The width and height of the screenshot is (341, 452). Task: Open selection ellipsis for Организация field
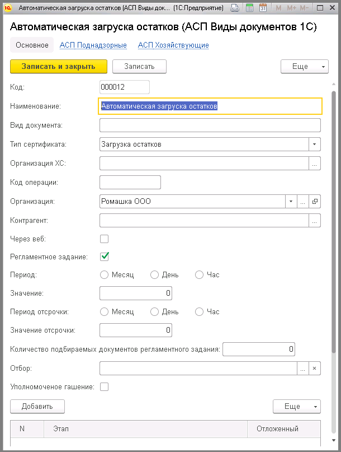(x=303, y=202)
